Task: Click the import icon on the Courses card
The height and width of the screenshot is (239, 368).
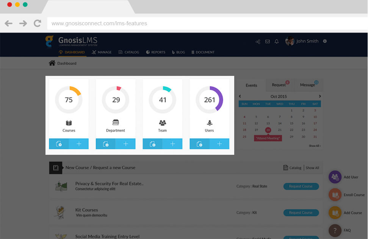Action: point(60,144)
